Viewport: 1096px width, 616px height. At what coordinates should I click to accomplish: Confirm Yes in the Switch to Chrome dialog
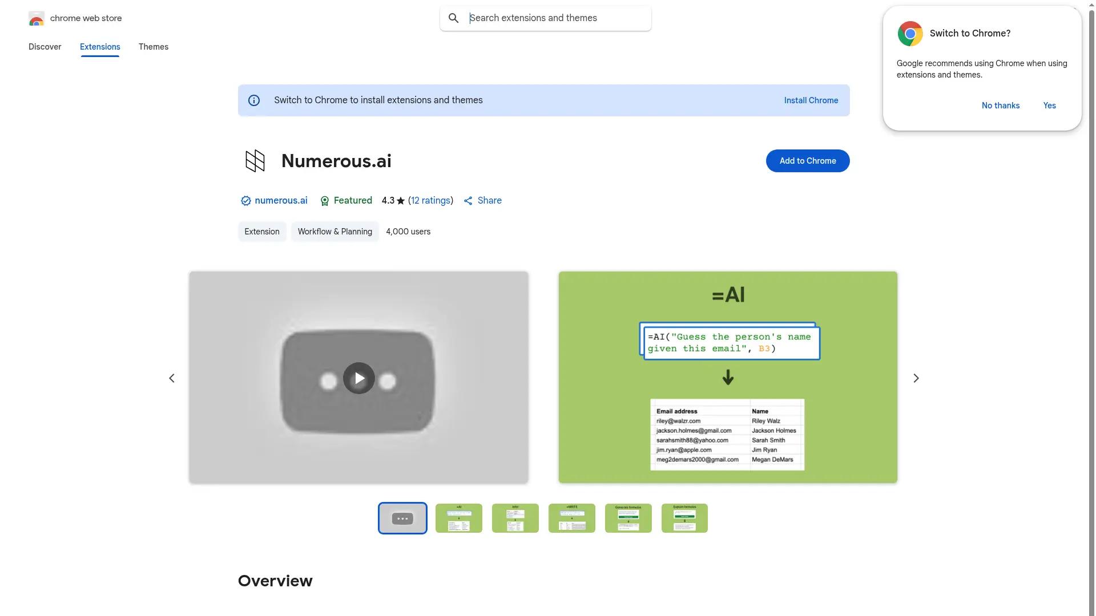(1049, 106)
